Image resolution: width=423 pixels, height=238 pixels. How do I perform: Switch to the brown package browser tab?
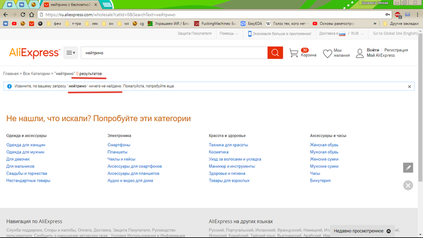tap(33, 5)
